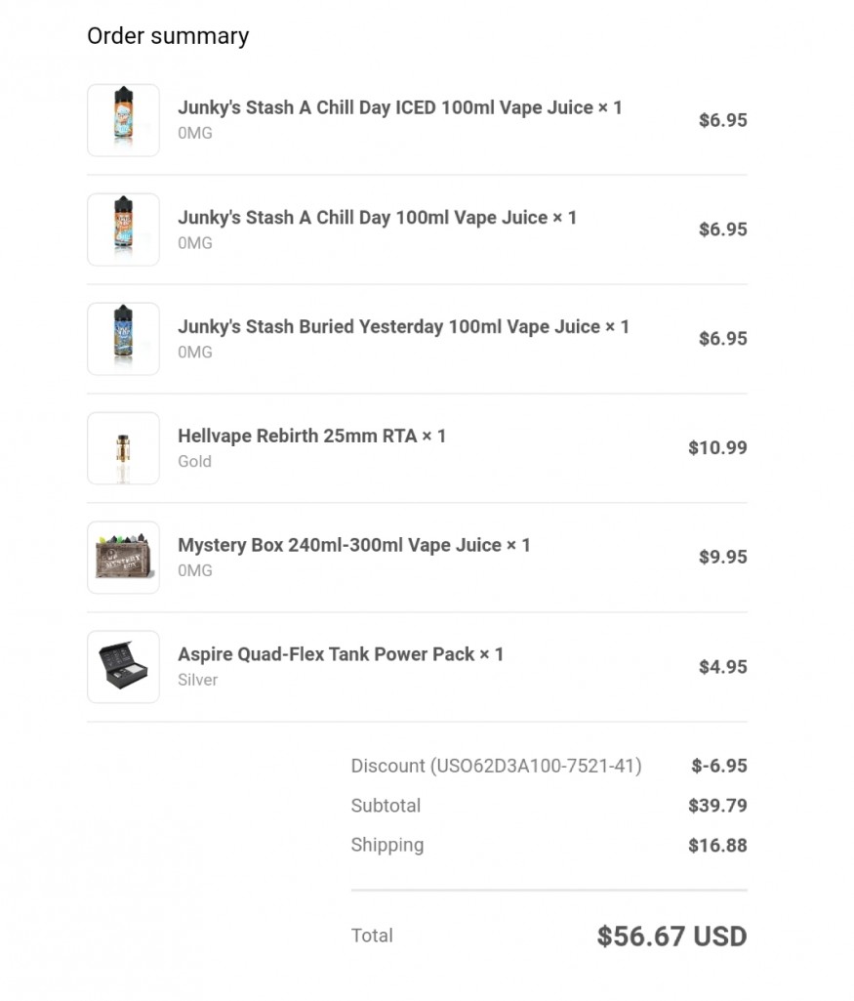The width and height of the screenshot is (854, 1001).
Task: Click the Silver variant label
Action: click(x=198, y=680)
